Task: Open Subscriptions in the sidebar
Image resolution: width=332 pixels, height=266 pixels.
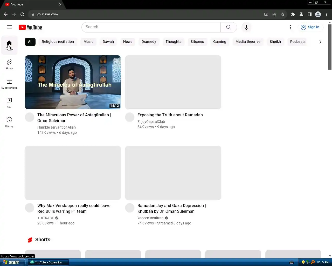Action: [x=9, y=84]
